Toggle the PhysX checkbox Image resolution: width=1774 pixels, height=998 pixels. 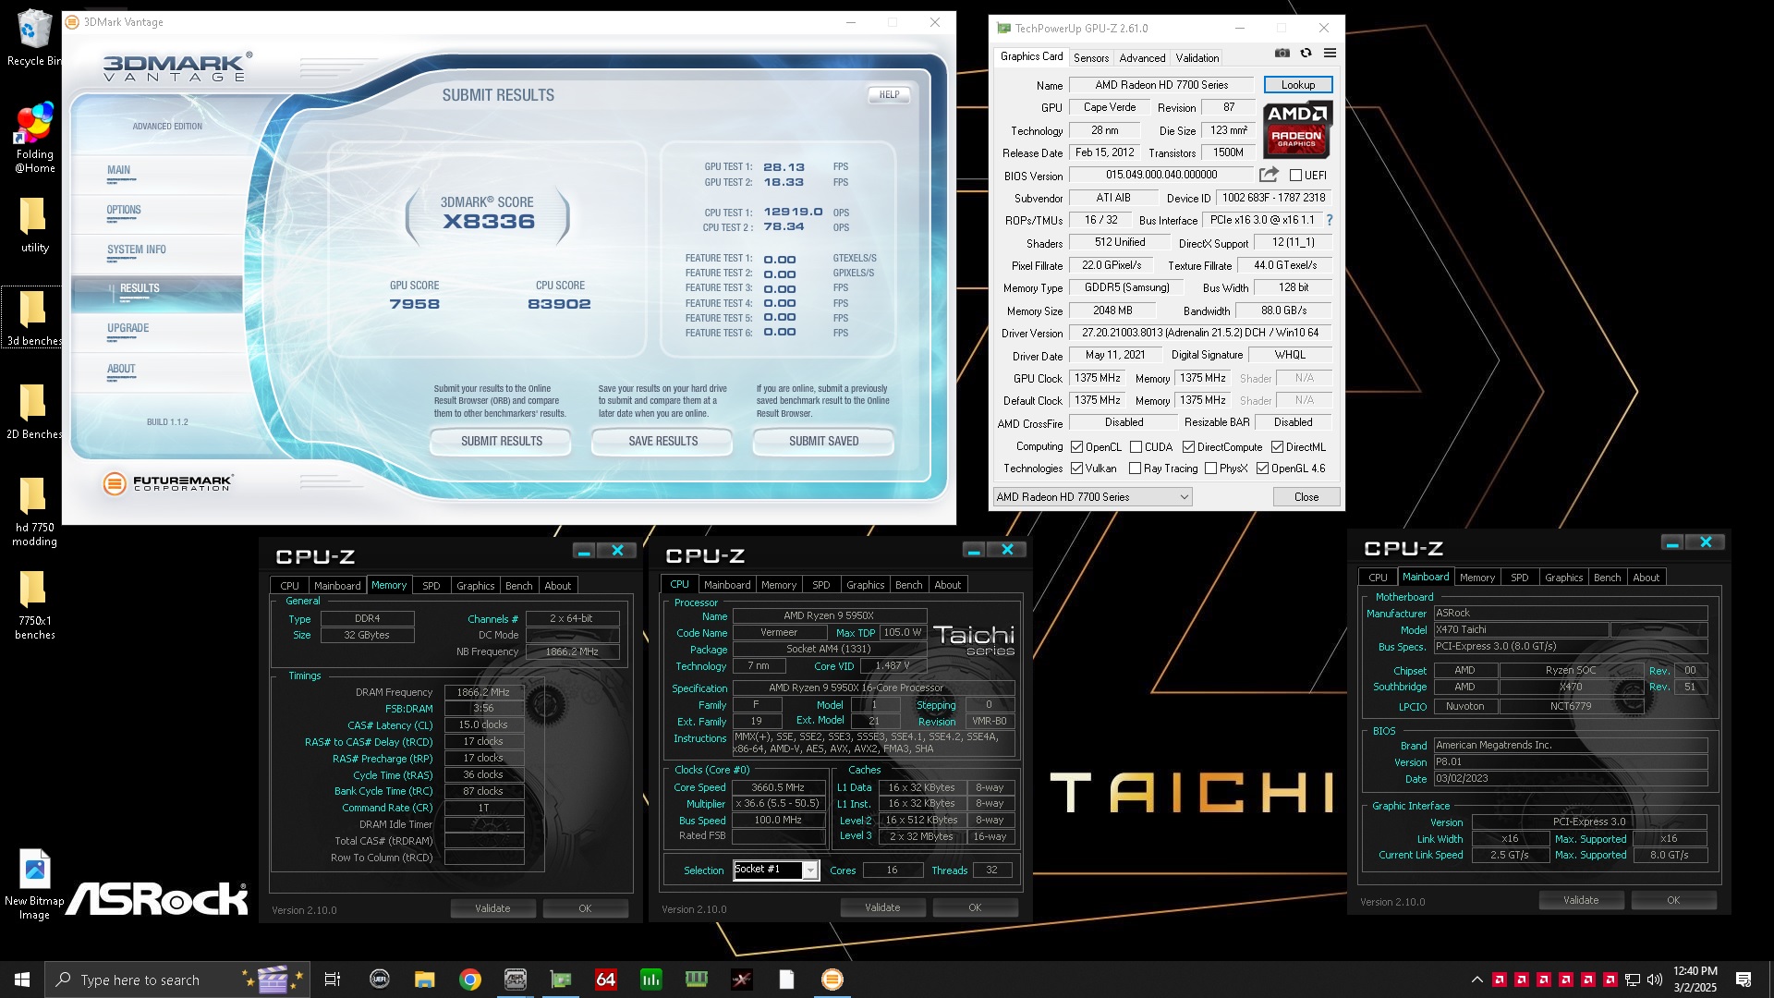1210,469
